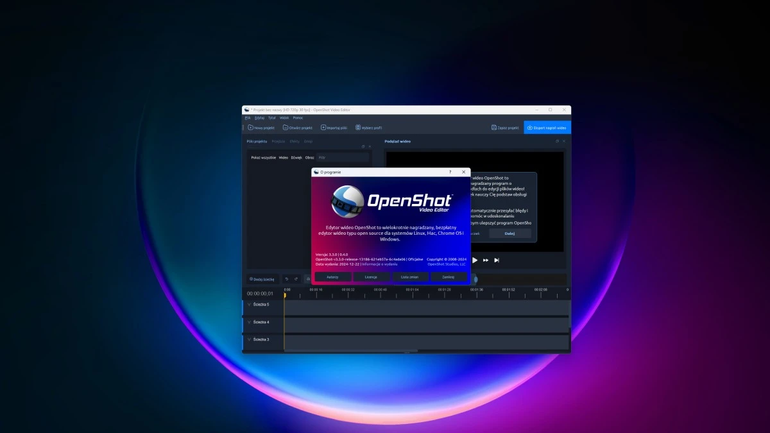Screen dimensions: 770x433
Task: Open the Informacje o wydaniu link
Action: click(379, 264)
